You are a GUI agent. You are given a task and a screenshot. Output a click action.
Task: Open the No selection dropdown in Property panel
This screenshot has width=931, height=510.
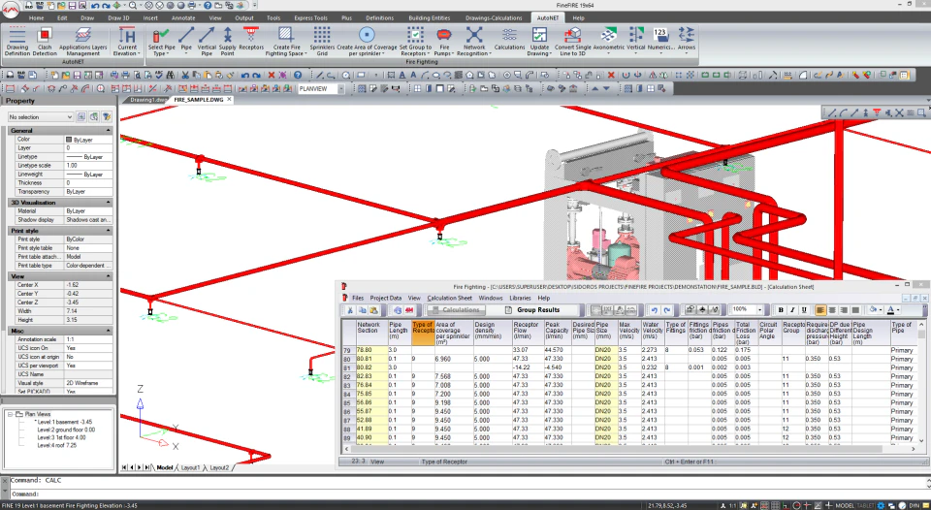[41, 117]
